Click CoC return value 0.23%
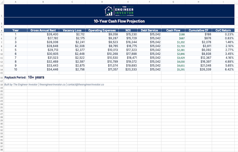The width and height of the screenshot is (238, 152). pos(229,34)
